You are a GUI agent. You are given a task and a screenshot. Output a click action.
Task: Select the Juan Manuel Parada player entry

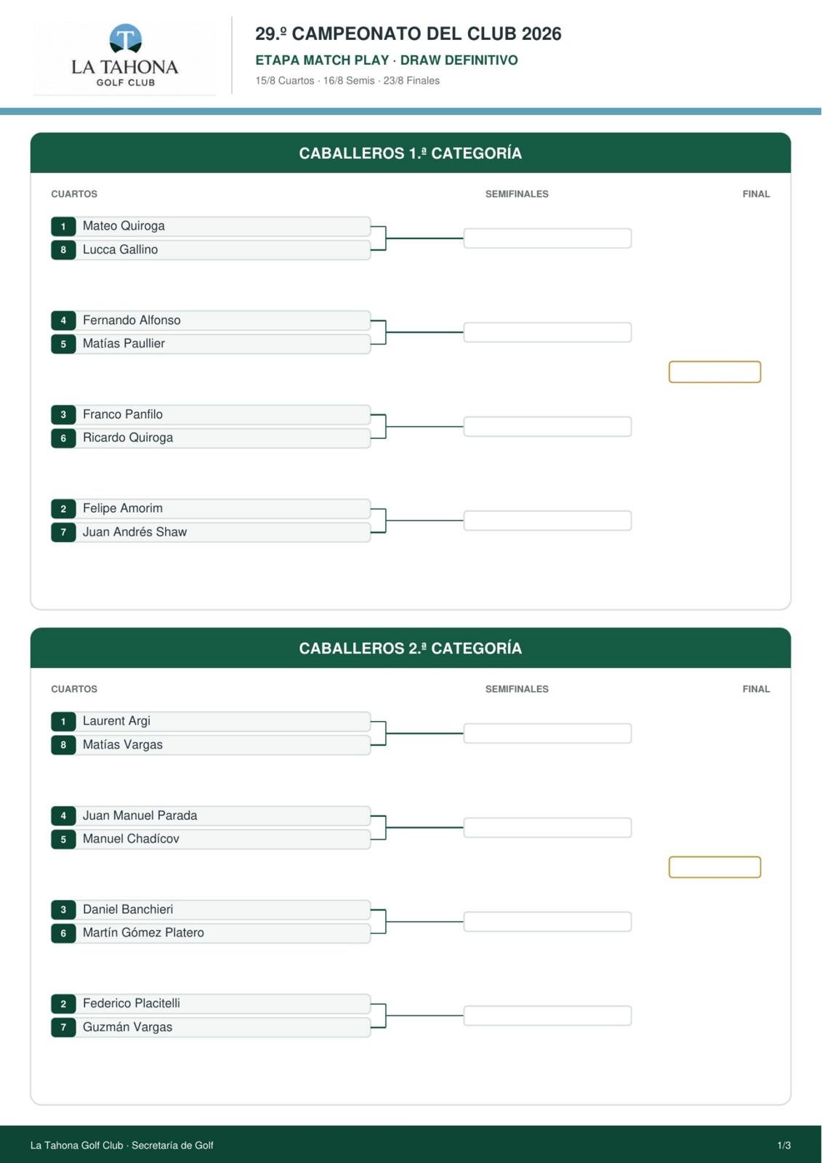tap(211, 816)
